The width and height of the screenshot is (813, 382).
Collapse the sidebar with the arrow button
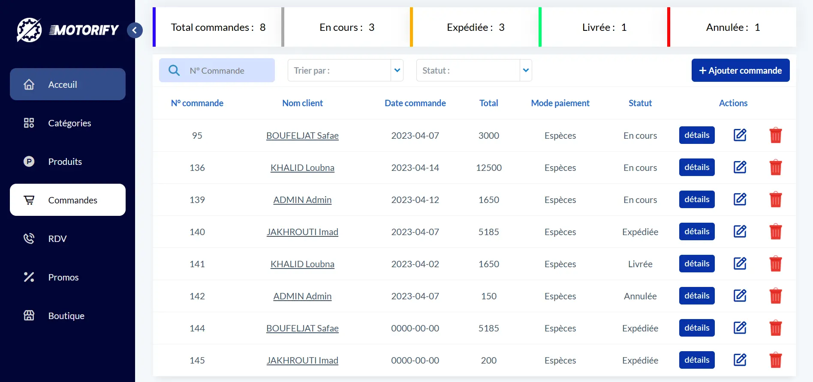click(x=135, y=30)
